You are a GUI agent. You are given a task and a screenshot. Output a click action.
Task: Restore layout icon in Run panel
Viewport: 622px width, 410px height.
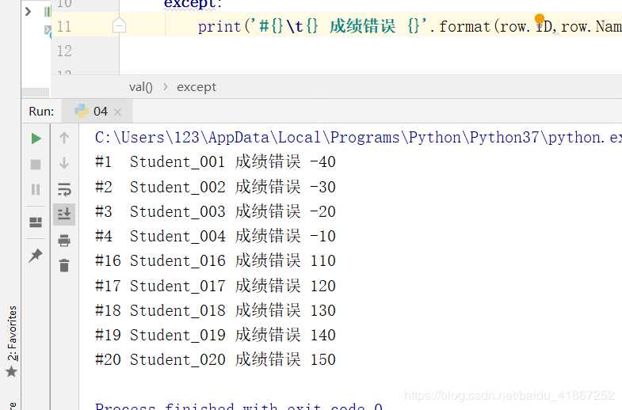click(36, 222)
